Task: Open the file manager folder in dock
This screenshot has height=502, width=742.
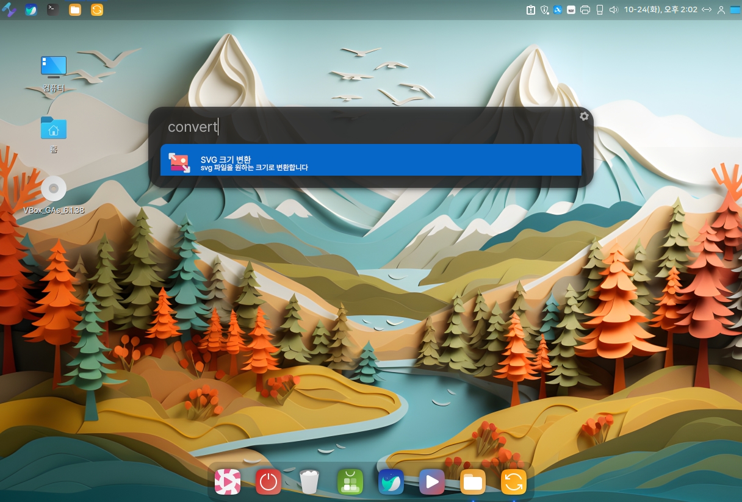Action: click(x=472, y=482)
